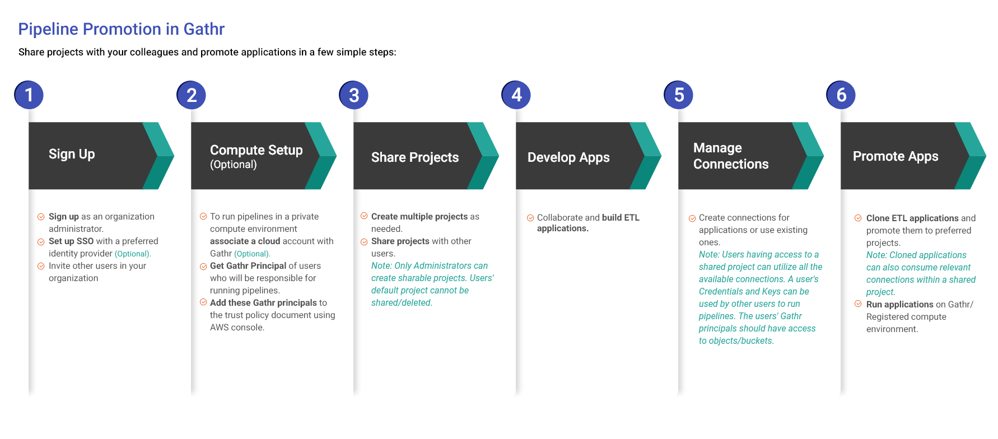The image size is (998, 439).
Task: Select the step 3 numbered badge
Action: click(353, 95)
